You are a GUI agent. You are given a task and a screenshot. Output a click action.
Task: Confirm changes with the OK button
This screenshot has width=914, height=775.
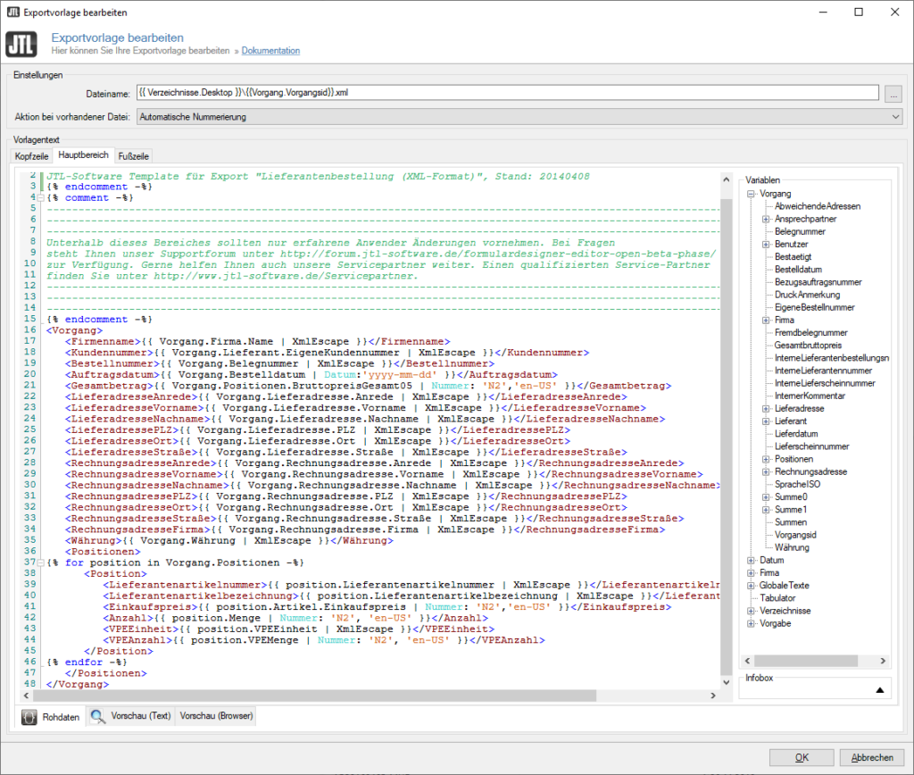coord(802,756)
